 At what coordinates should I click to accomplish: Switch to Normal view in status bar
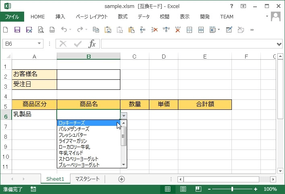click(167, 189)
